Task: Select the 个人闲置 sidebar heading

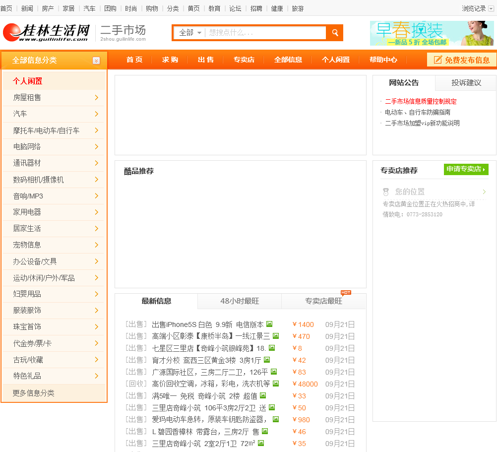Action: 28,81
